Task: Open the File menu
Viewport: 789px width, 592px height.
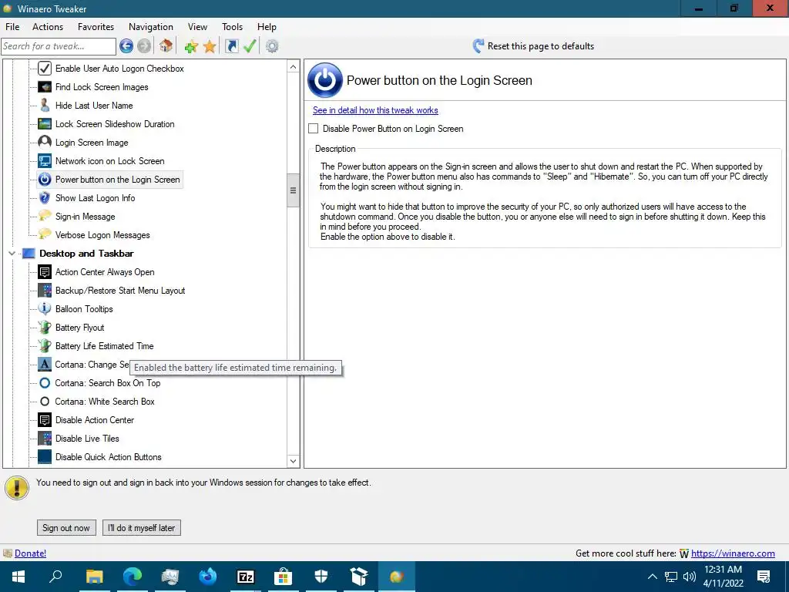Action: pos(12,27)
